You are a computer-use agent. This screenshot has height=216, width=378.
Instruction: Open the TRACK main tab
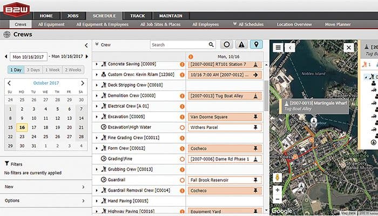[x=137, y=16]
